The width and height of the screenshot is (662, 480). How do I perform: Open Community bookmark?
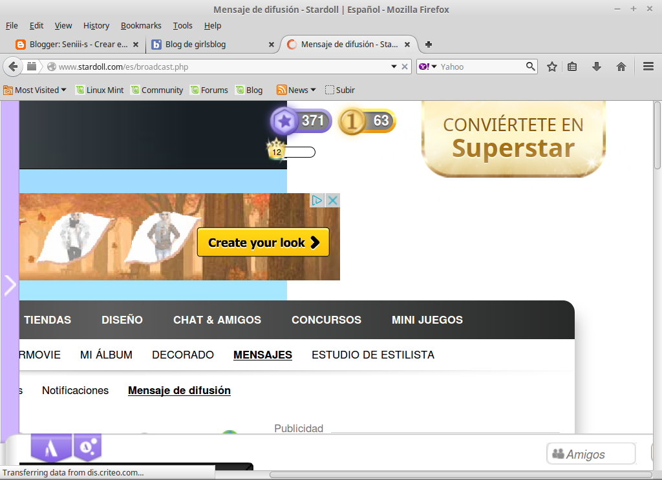(x=157, y=90)
